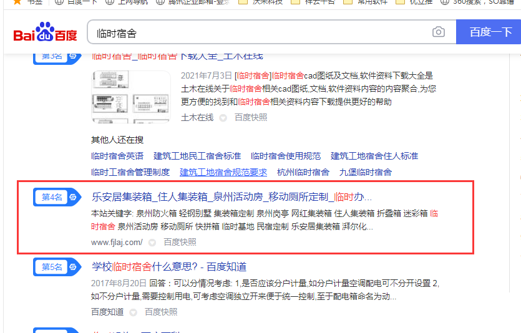Viewport: 521px width, 333px height.
Task: Open 百度快照 for the fjlaj.com result
Action: pos(180,242)
